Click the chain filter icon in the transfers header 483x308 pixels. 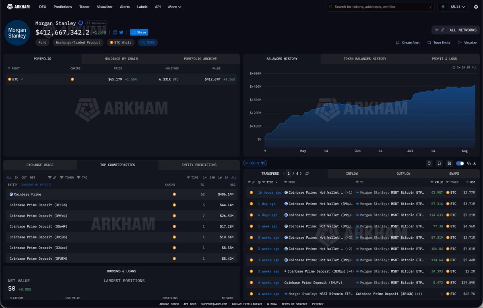point(249,182)
